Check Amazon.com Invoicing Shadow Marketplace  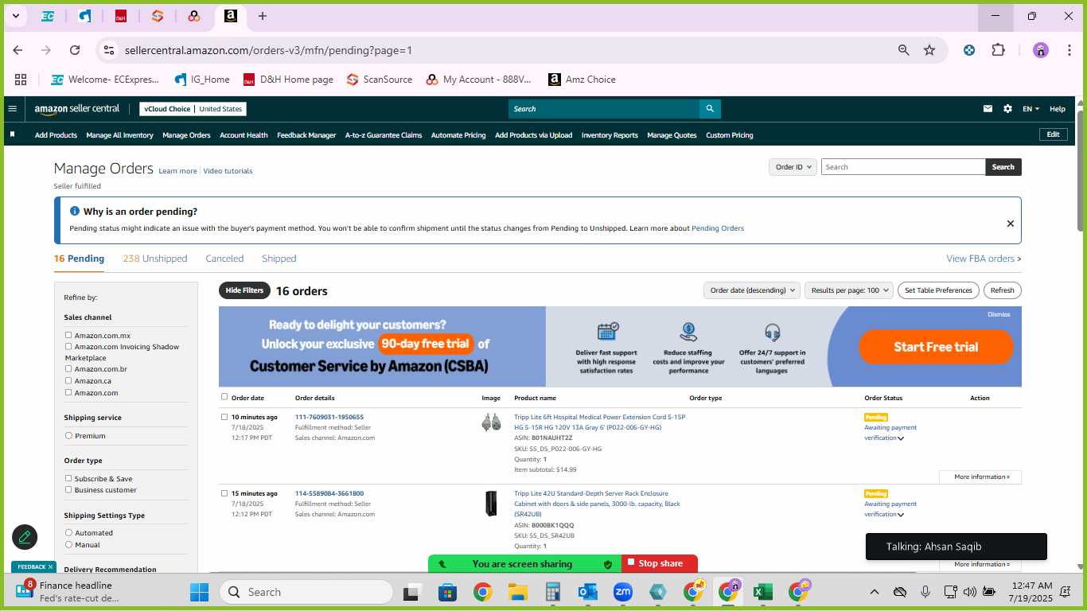coord(68,347)
